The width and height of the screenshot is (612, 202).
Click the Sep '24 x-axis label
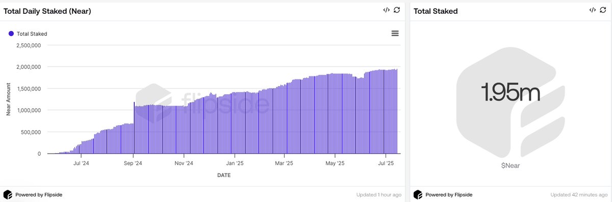point(133,163)
